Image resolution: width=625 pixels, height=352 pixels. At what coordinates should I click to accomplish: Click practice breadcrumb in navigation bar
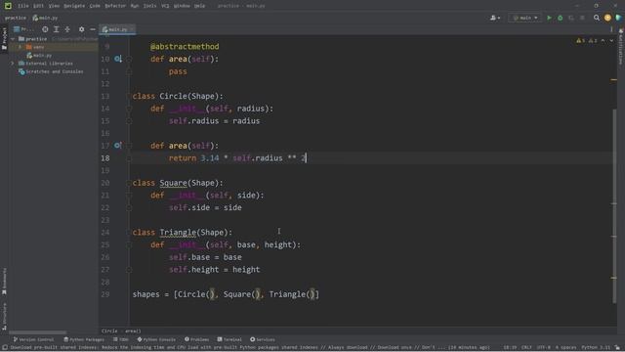click(16, 18)
